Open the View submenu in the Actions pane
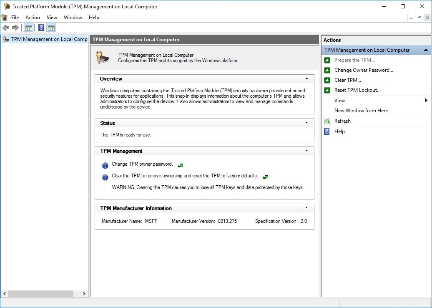 (339, 100)
